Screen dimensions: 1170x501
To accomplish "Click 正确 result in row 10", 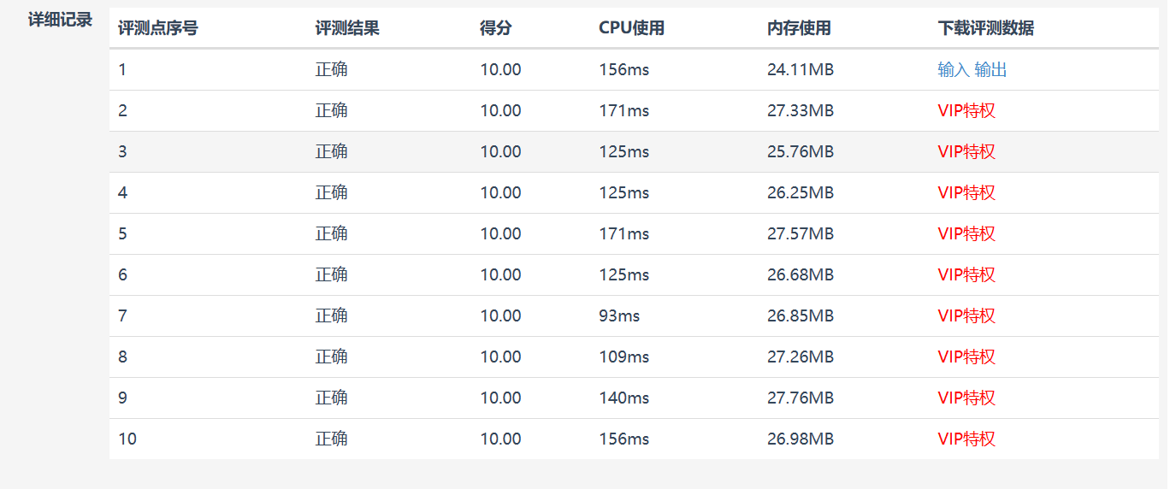I will [x=332, y=439].
